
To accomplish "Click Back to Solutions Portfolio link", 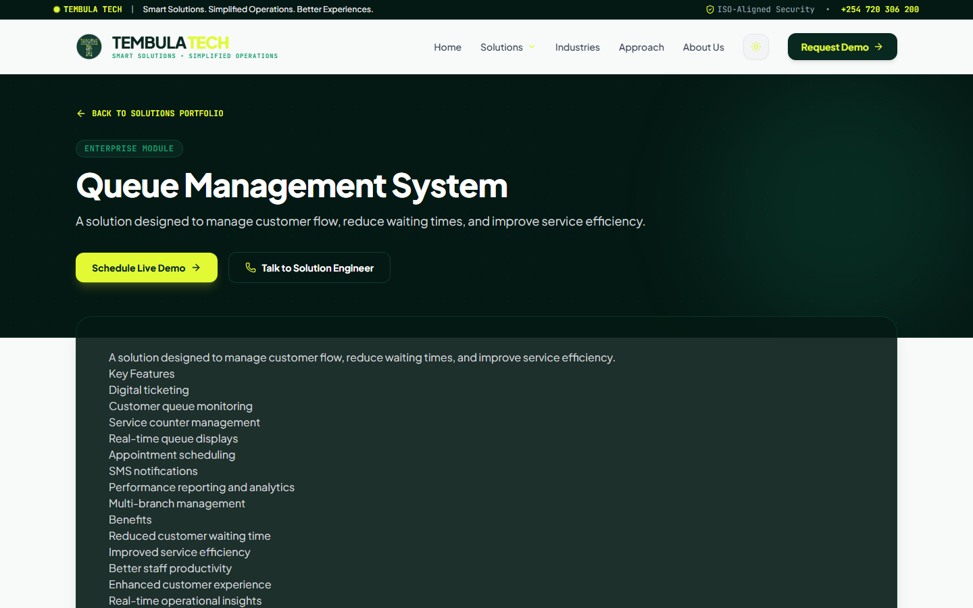I will (150, 113).
